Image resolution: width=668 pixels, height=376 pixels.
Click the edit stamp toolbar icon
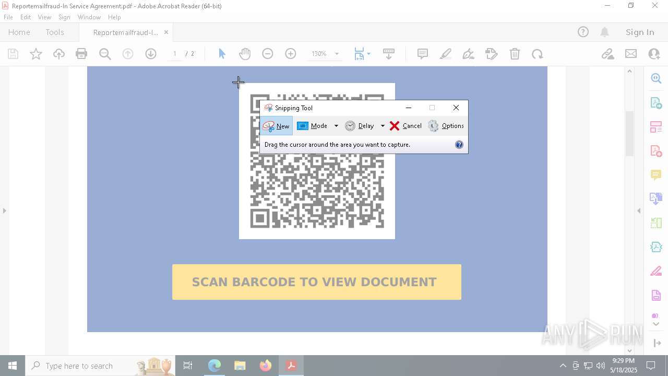point(492,54)
